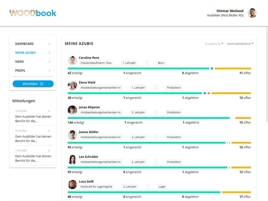Click Caroline Penz's 42 erledigt count
The width and height of the screenshot is (268, 201).
[75, 73]
